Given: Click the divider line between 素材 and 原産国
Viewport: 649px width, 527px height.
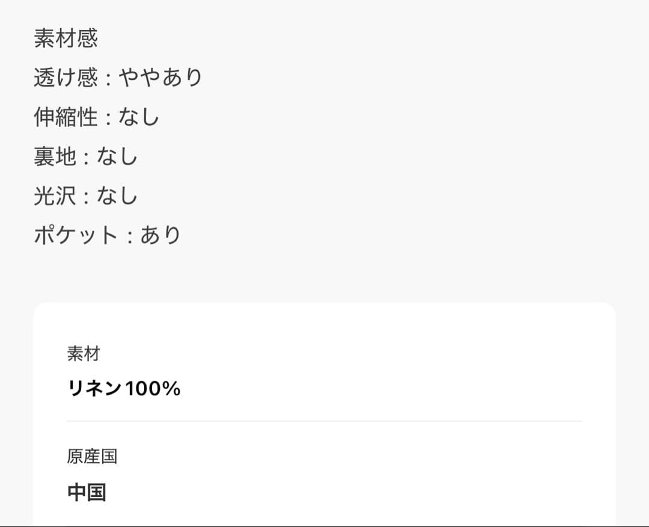Looking at the screenshot, I should tap(324, 421).
